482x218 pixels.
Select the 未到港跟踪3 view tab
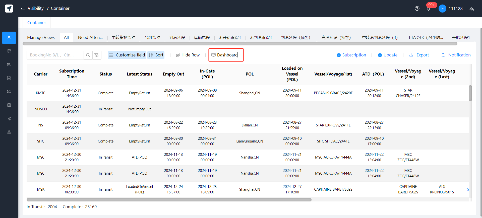(261, 37)
